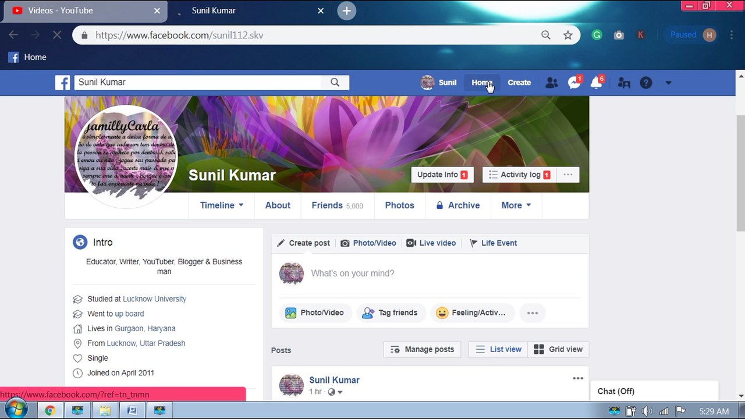The width and height of the screenshot is (745, 419).
Task: Select the Live video composer tab
Action: pos(431,243)
